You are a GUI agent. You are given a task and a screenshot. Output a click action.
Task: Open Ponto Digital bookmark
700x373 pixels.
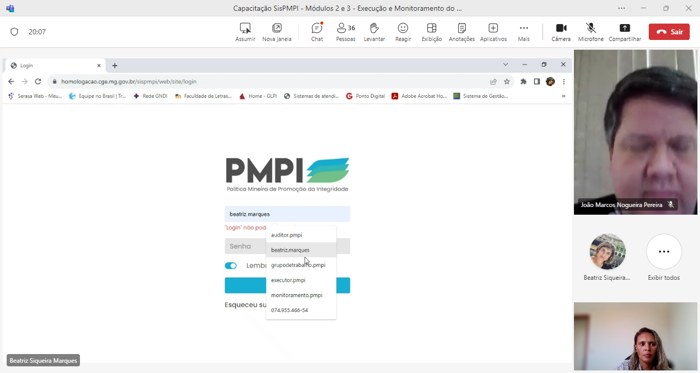pos(365,96)
